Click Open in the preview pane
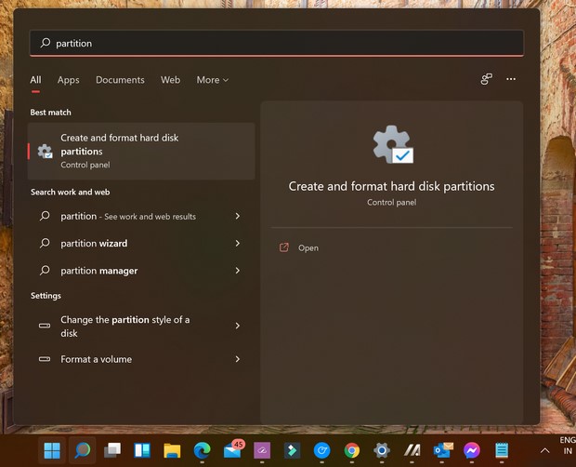Screen dimensions: 576x467 pyautogui.click(x=308, y=248)
